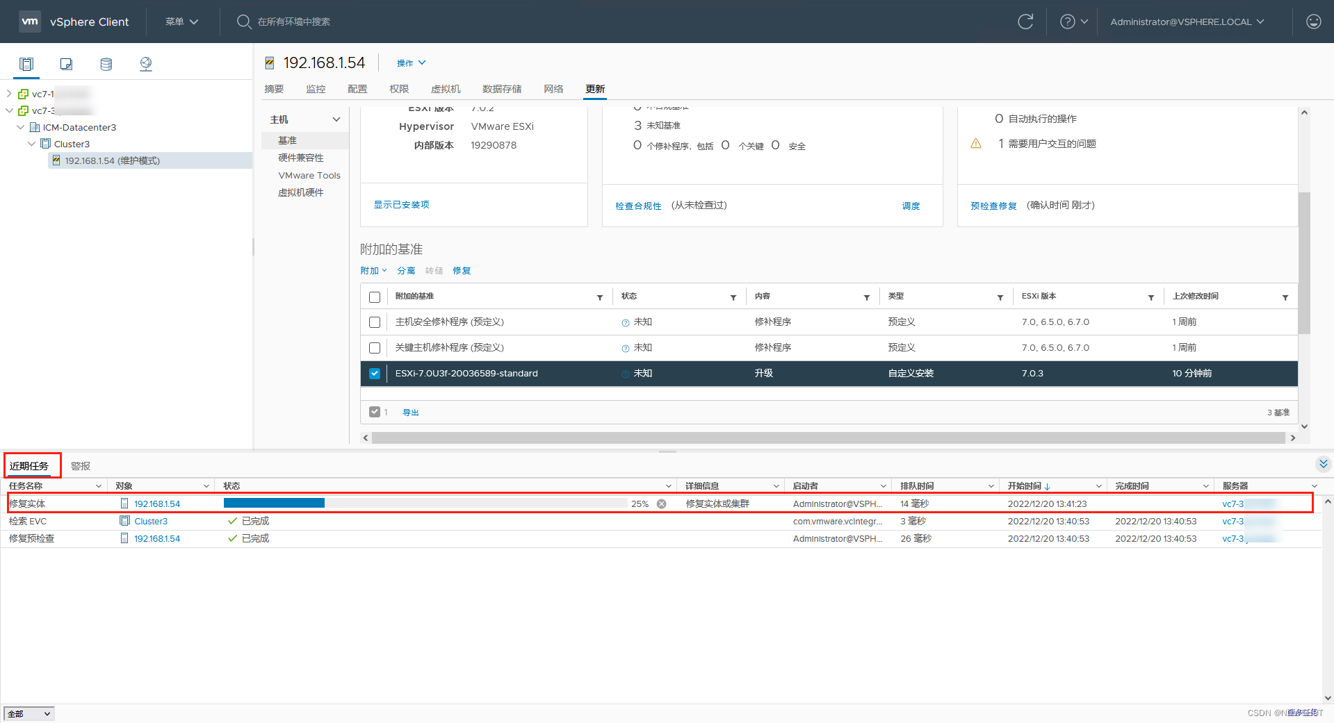1334x723 pixels.
Task: Check 主机安全修补程序 (预定义) baseline checkbox
Action: (x=375, y=322)
